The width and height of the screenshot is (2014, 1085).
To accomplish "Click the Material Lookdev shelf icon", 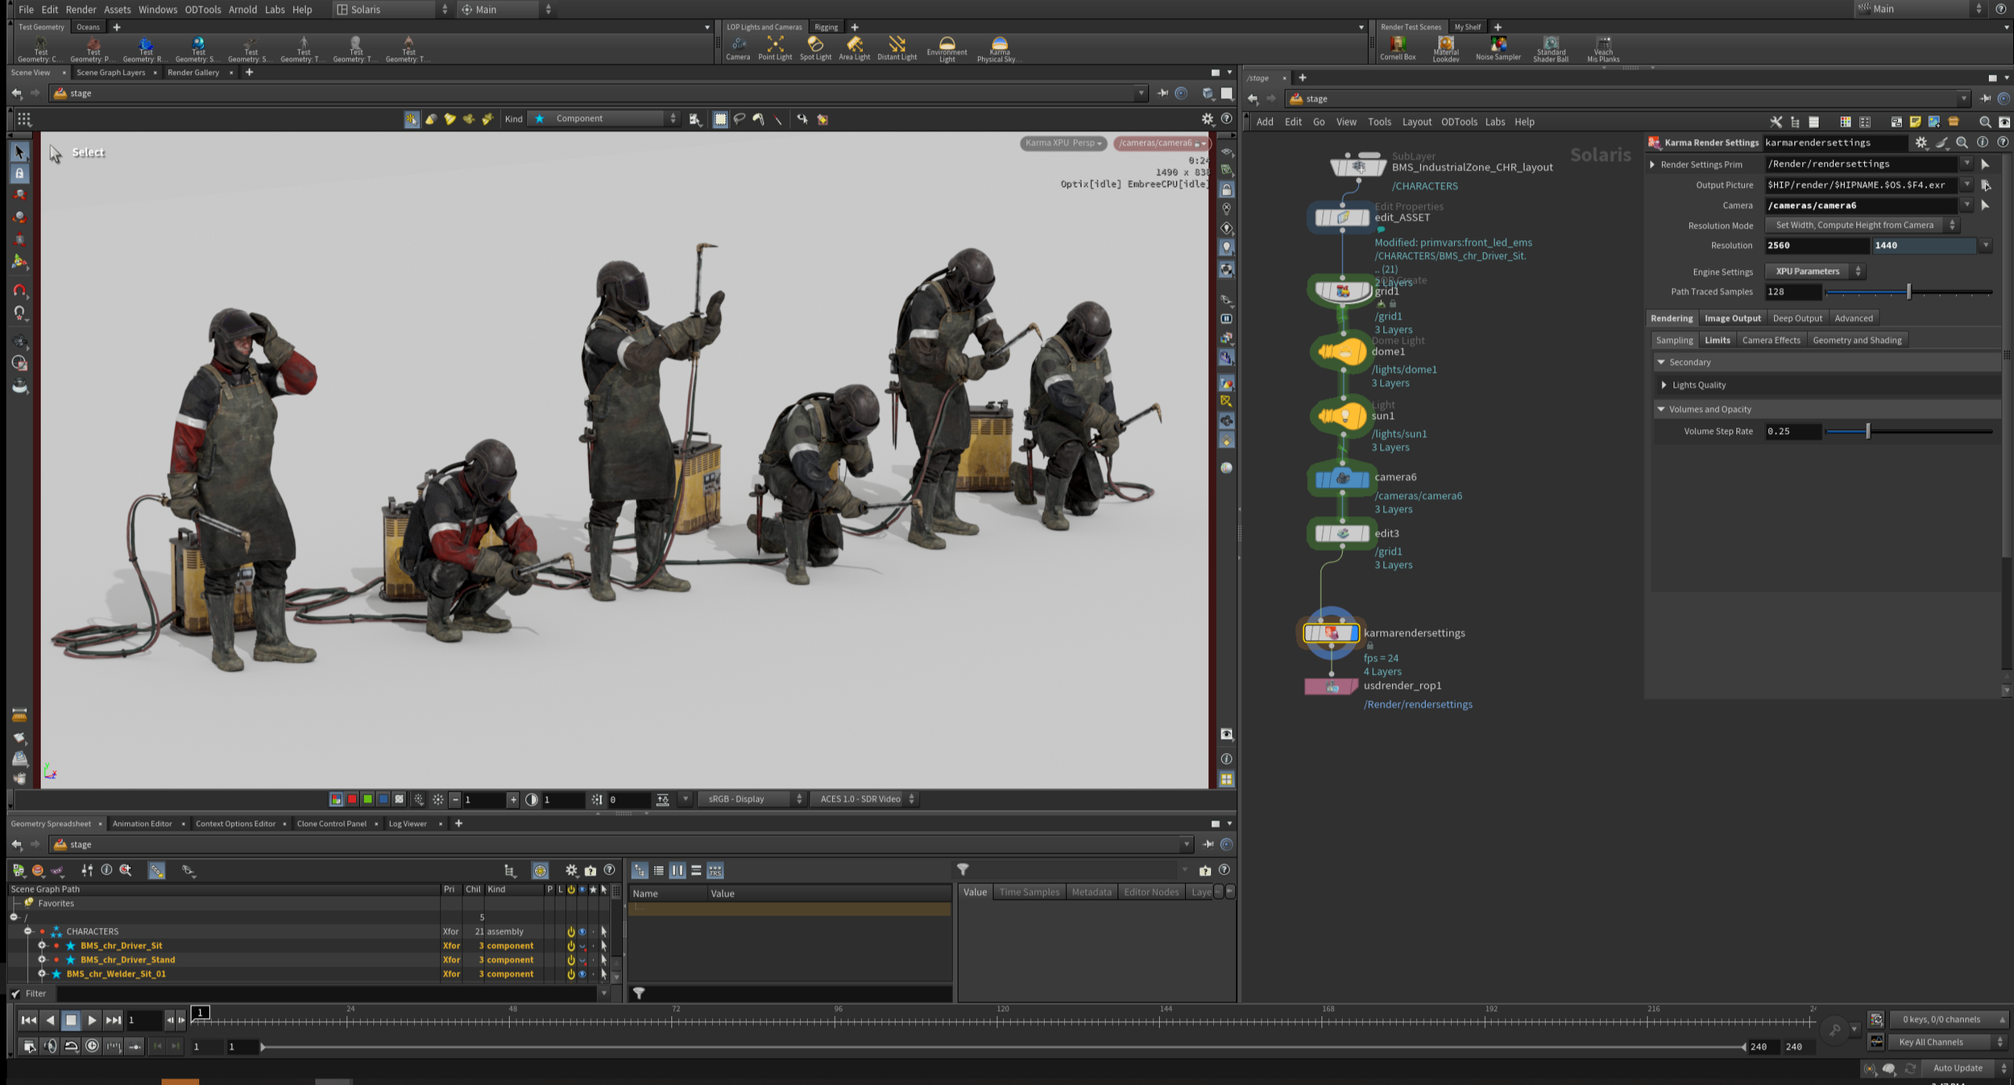I will click(x=1445, y=47).
